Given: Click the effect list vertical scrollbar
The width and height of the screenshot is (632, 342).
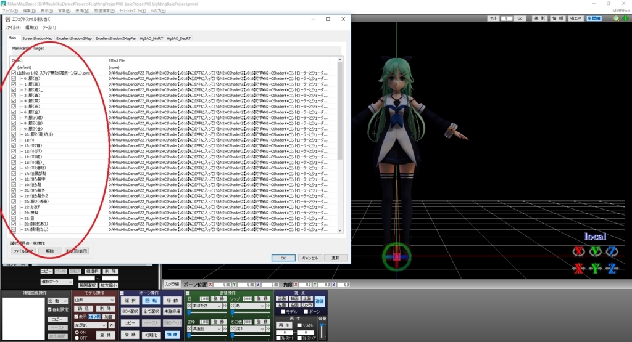Looking at the screenshot, I should [x=340, y=145].
